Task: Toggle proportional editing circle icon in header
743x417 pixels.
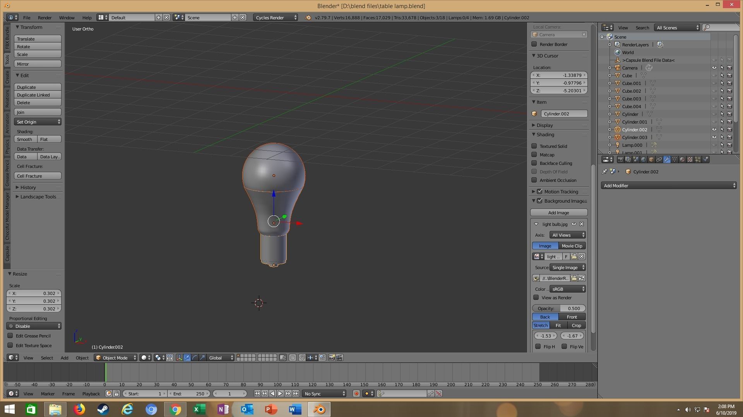Action: tap(293, 358)
